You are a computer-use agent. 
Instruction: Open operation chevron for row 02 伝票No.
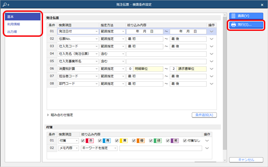(x=211, y=39)
